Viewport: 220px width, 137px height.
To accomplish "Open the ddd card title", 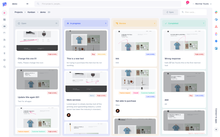I will tap(166, 100).
